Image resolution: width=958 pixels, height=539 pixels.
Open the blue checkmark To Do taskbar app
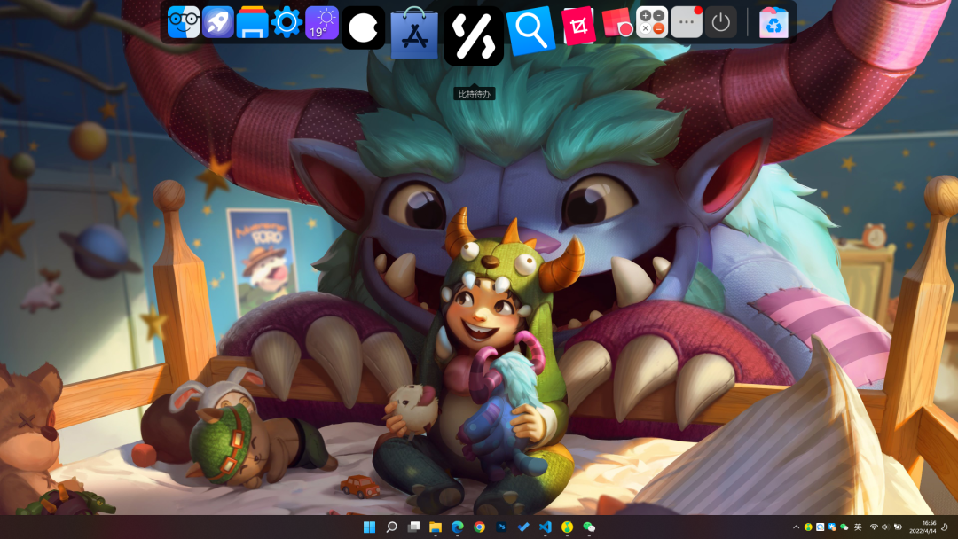[523, 527]
